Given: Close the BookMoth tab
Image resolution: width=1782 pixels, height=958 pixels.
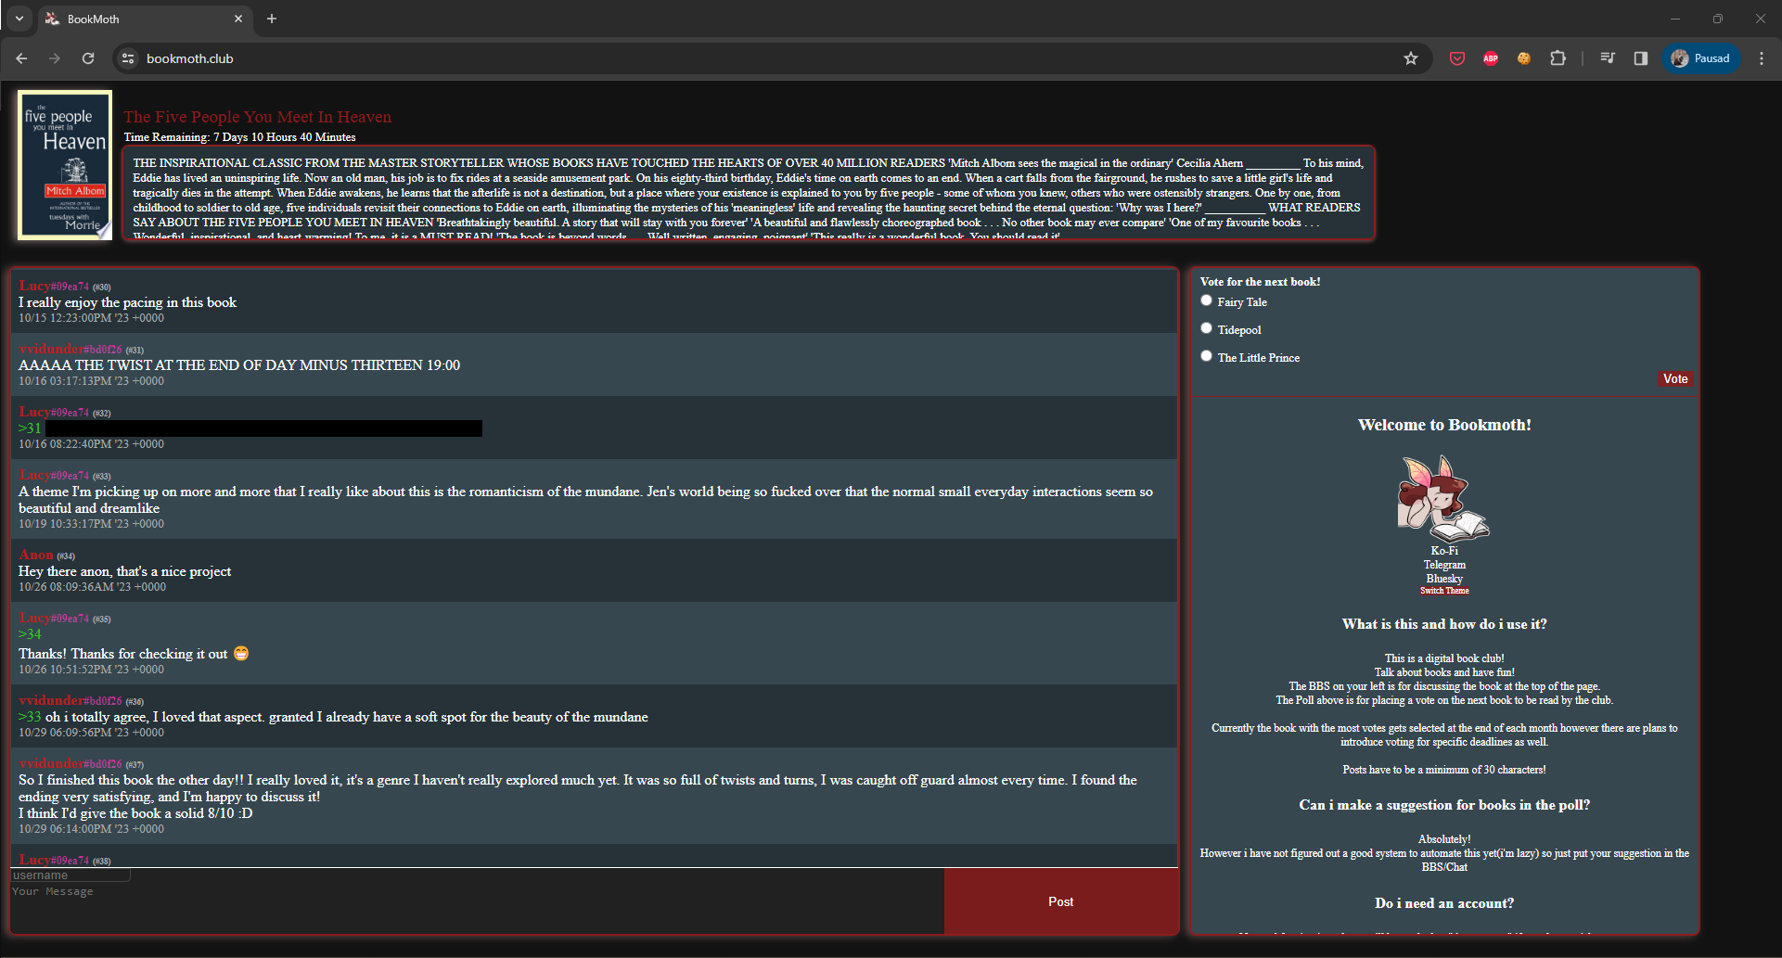Looking at the screenshot, I should (238, 19).
